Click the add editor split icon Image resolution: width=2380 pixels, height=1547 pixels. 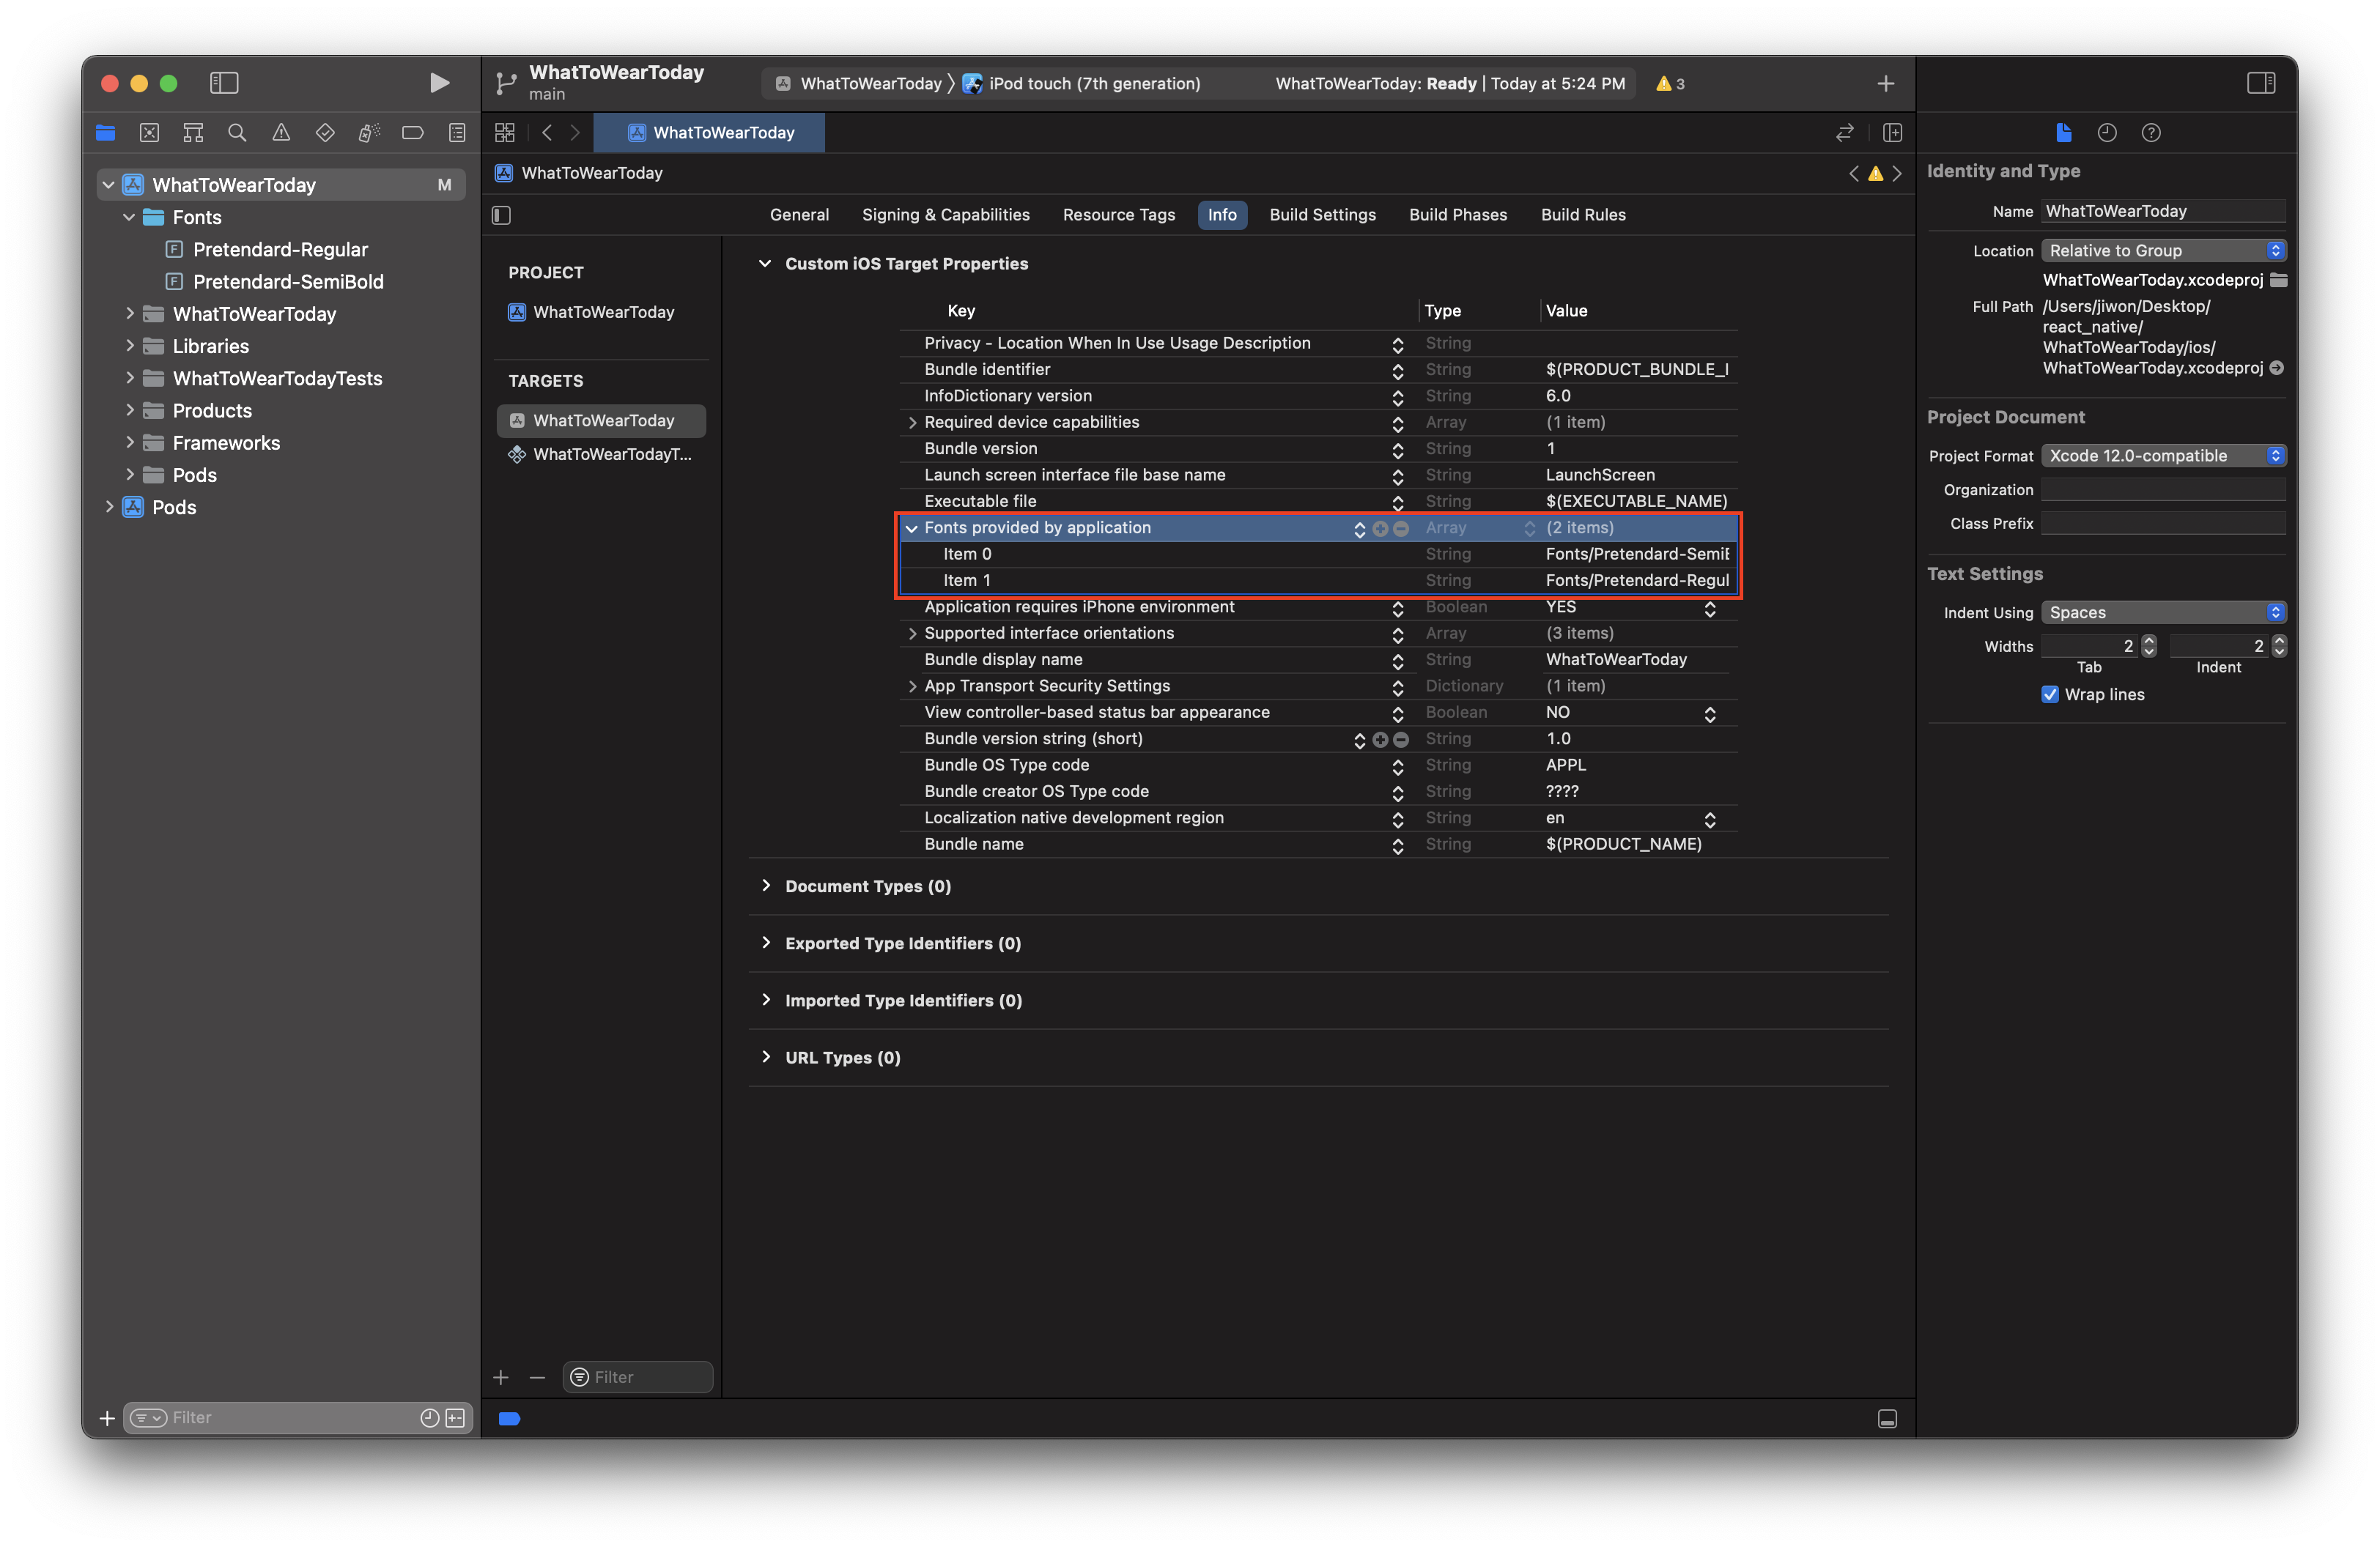click(1892, 132)
